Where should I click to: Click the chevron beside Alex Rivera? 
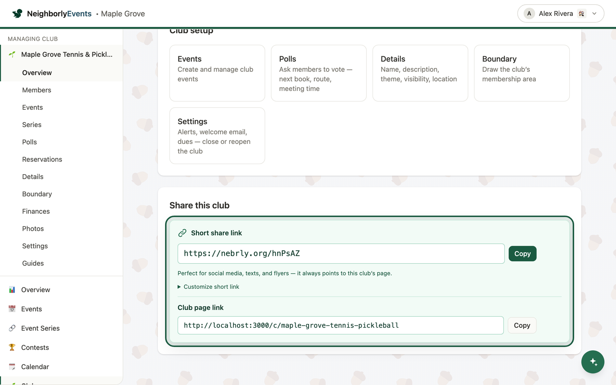point(594,13)
